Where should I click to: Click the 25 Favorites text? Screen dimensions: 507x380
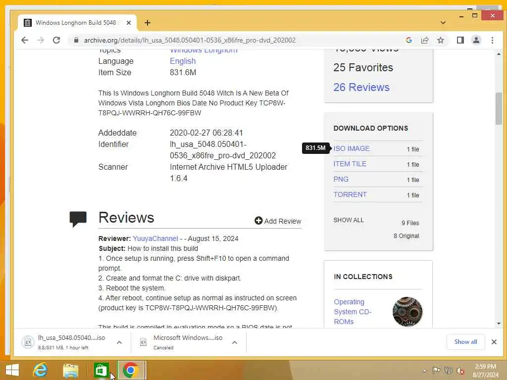pyautogui.click(x=363, y=67)
